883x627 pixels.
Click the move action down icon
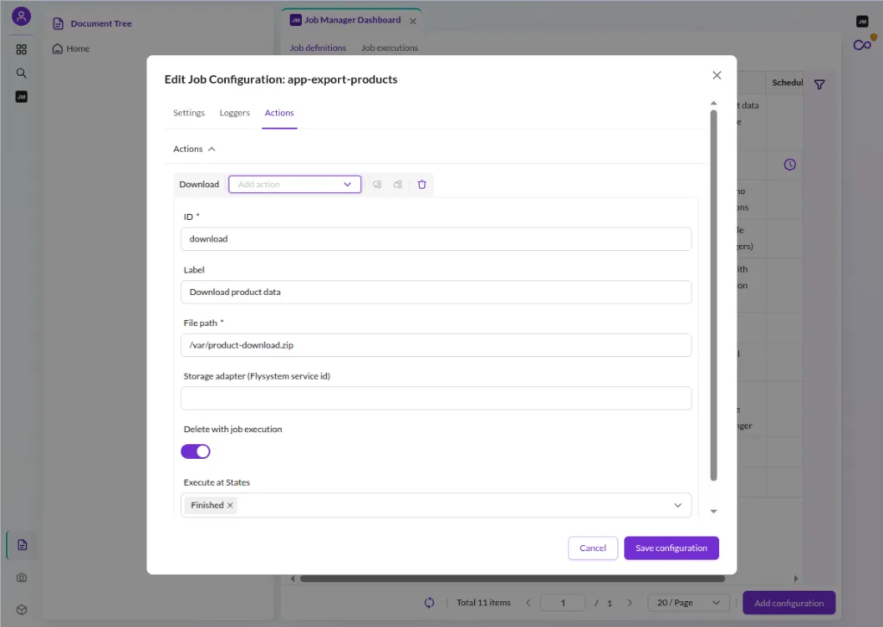click(398, 185)
